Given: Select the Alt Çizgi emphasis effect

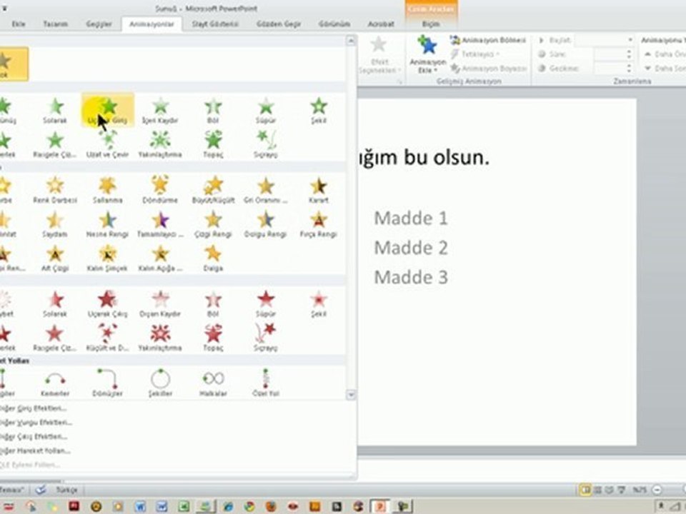Looking at the screenshot, I should [55, 258].
